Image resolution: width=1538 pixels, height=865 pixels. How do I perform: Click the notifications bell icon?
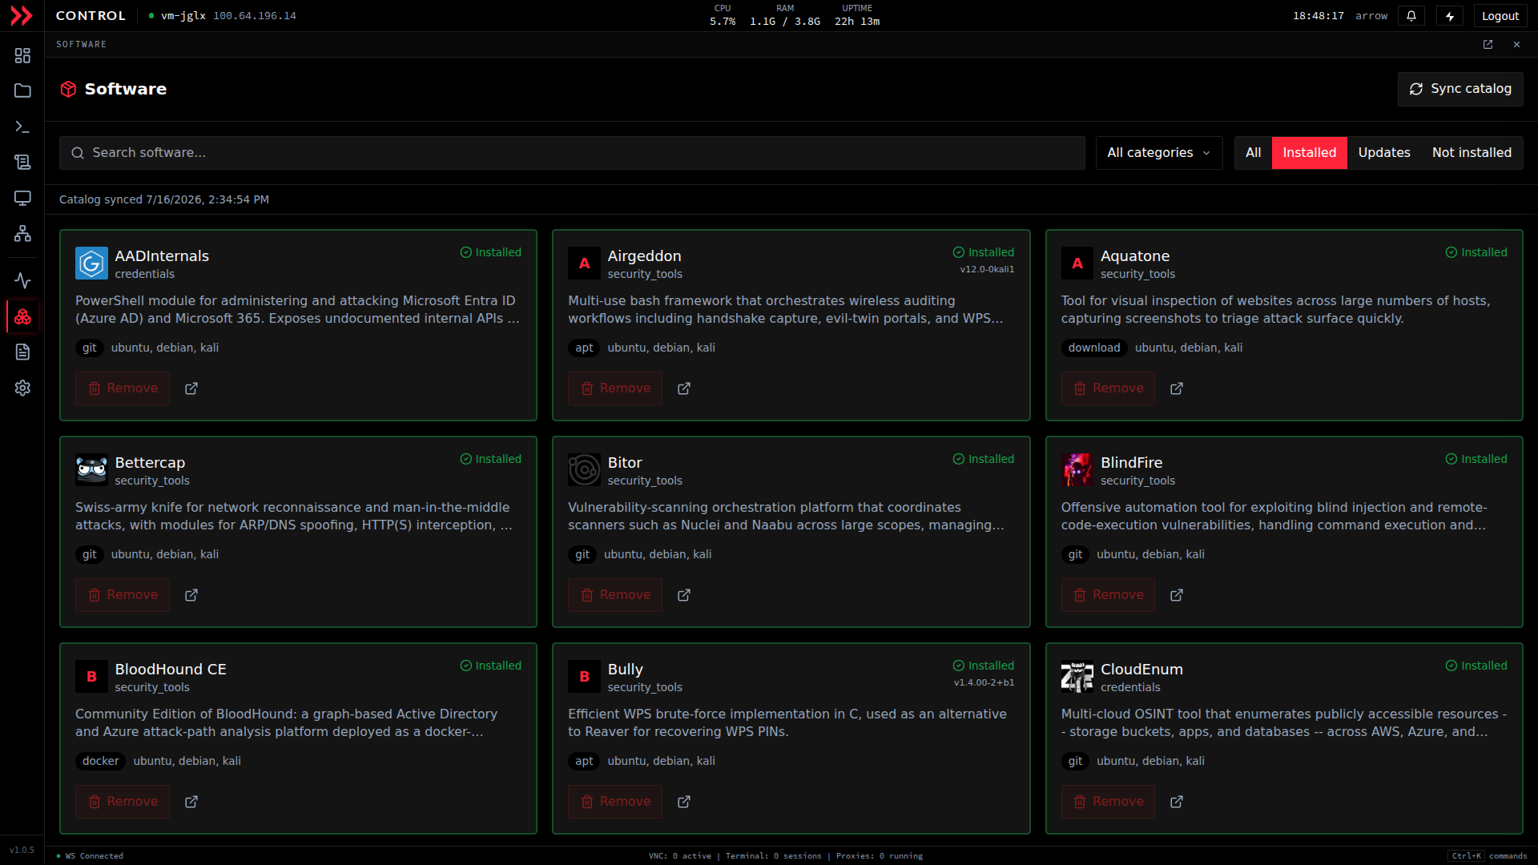(x=1411, y=16)
